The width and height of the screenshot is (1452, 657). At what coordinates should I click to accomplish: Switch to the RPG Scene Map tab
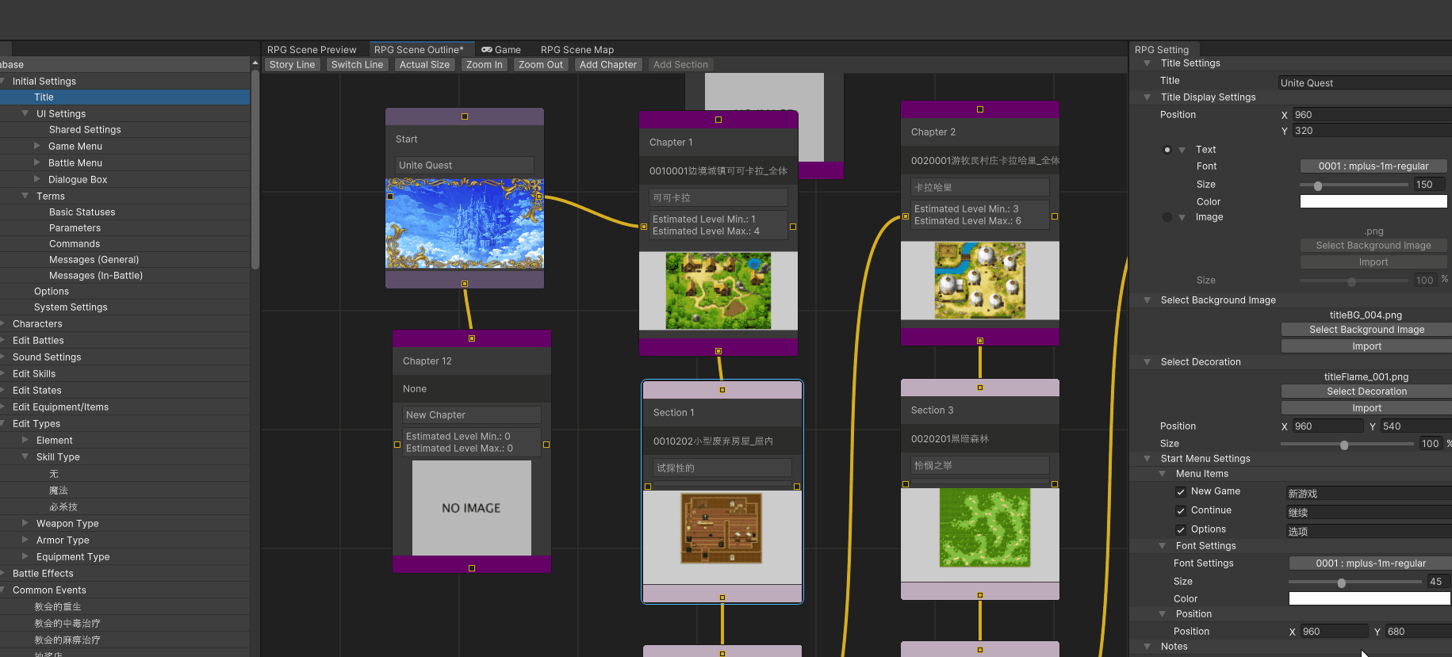click(x=577, y=49)
